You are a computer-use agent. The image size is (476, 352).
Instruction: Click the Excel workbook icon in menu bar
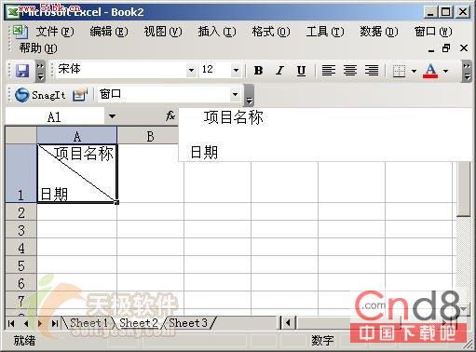[x=20, y=32]
